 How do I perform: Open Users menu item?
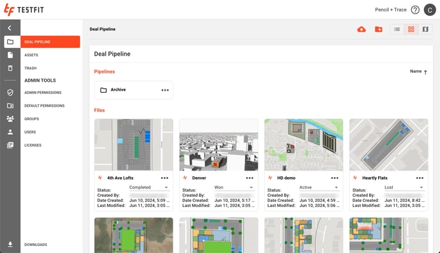pos(30,132)
